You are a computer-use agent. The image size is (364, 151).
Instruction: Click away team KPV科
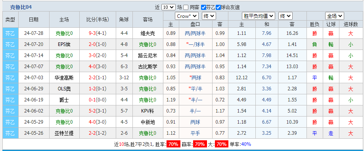point(148,111)
